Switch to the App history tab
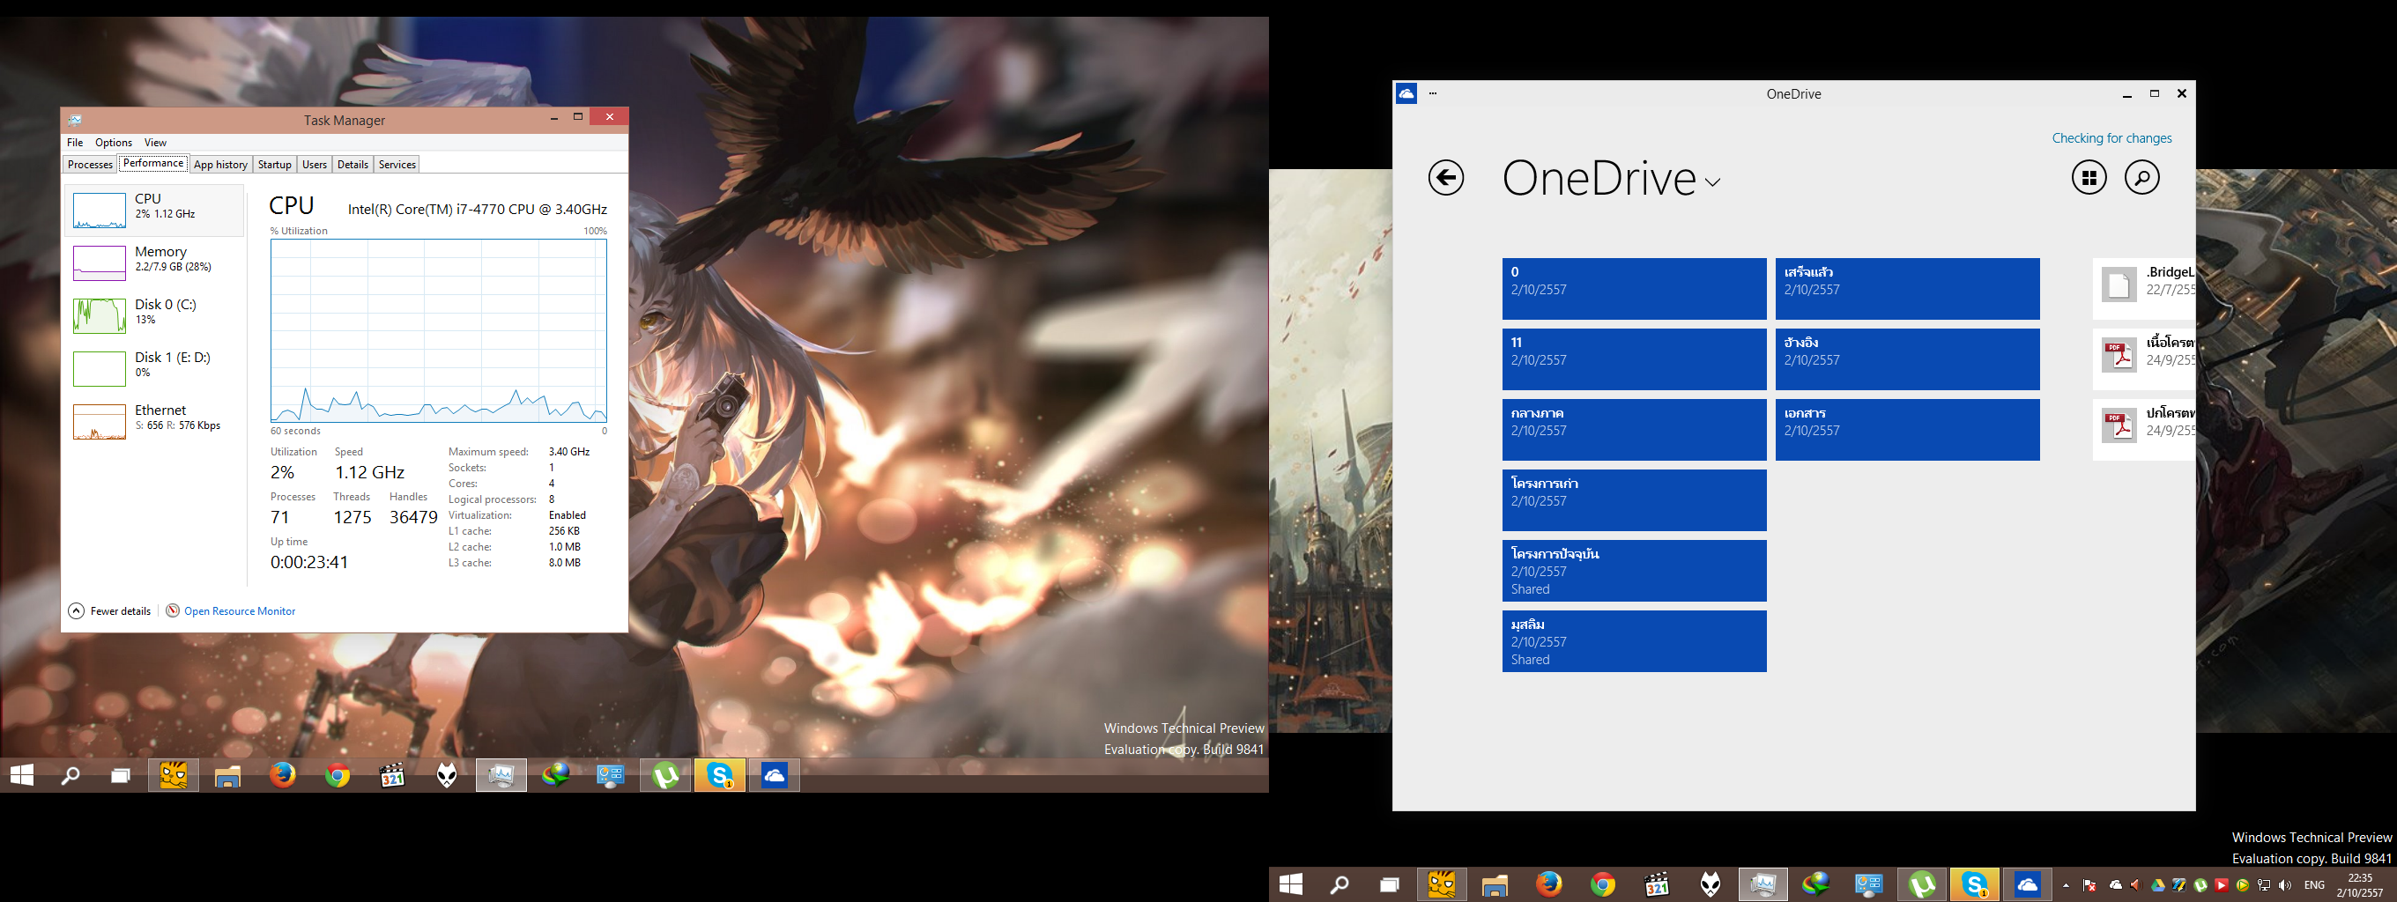 [x=220, y=165]
